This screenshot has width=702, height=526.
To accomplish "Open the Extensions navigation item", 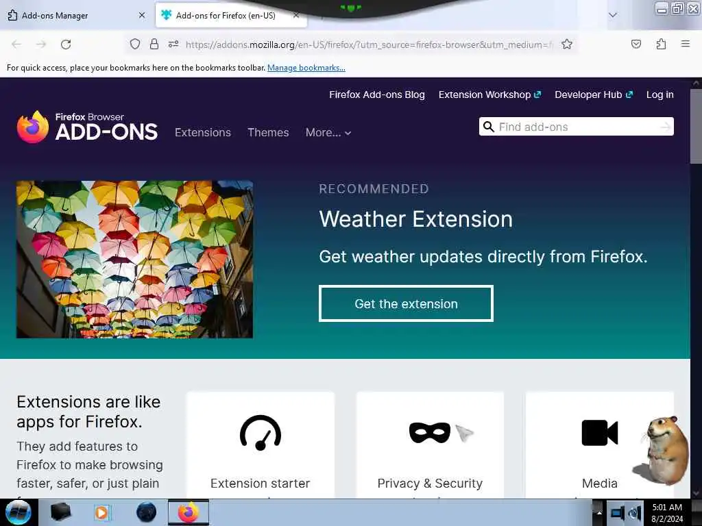I will coord(203,132).
